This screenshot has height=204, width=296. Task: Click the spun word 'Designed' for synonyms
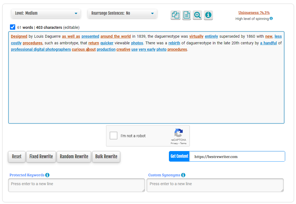(x=19, y=36)
